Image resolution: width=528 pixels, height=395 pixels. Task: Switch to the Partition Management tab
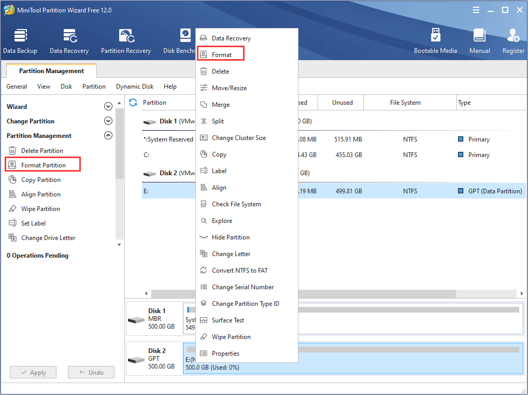click(x=51, y=70)
